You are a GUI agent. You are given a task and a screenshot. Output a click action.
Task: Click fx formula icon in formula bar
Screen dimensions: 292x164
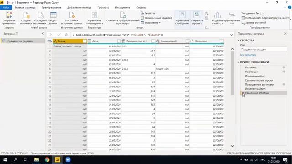66,35
